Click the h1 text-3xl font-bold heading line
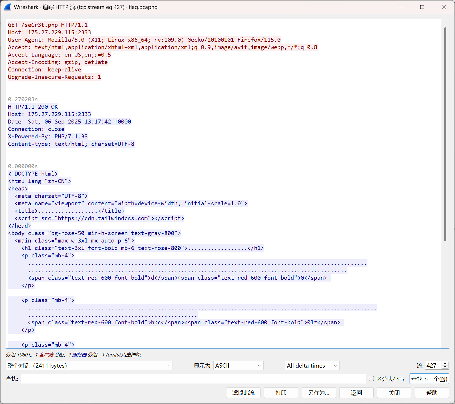 [x=143, y=248]
